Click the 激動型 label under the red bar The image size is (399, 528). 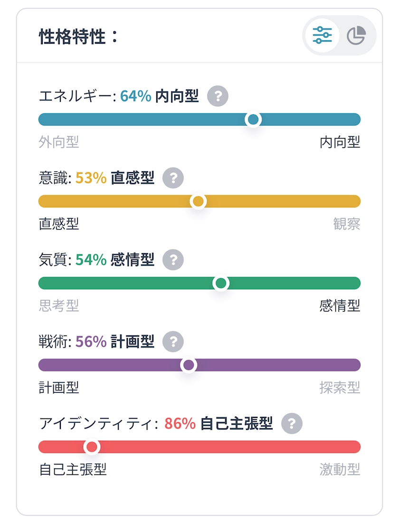[340, 470]
